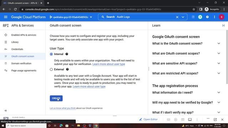Click the Credentials key icon
This screenshot has width=228, height=128.
click(6, 49)
